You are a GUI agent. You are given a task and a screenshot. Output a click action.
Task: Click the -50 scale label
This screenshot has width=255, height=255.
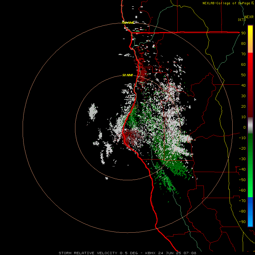coord(242,180)
